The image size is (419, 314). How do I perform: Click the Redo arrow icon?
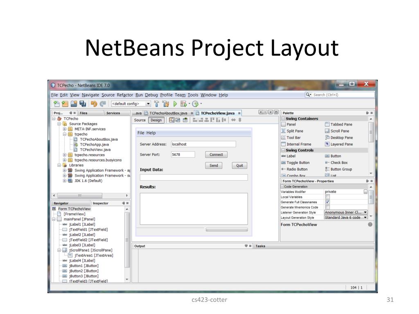[103, 104]
